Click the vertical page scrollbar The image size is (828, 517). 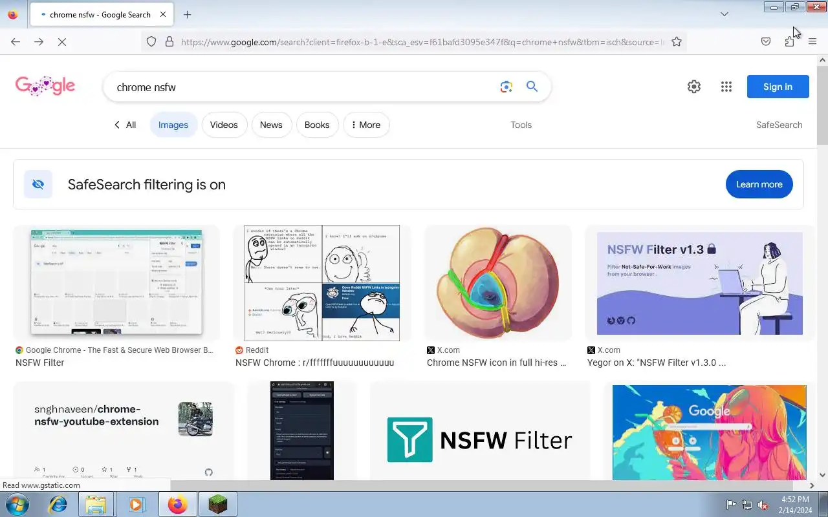(822, 106)
